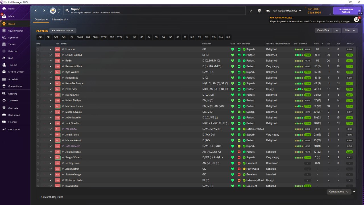This screenshot has height=205, width=364.
Task: Click the date Sun 2 Jun 2024
Action: tap(314, 11)
